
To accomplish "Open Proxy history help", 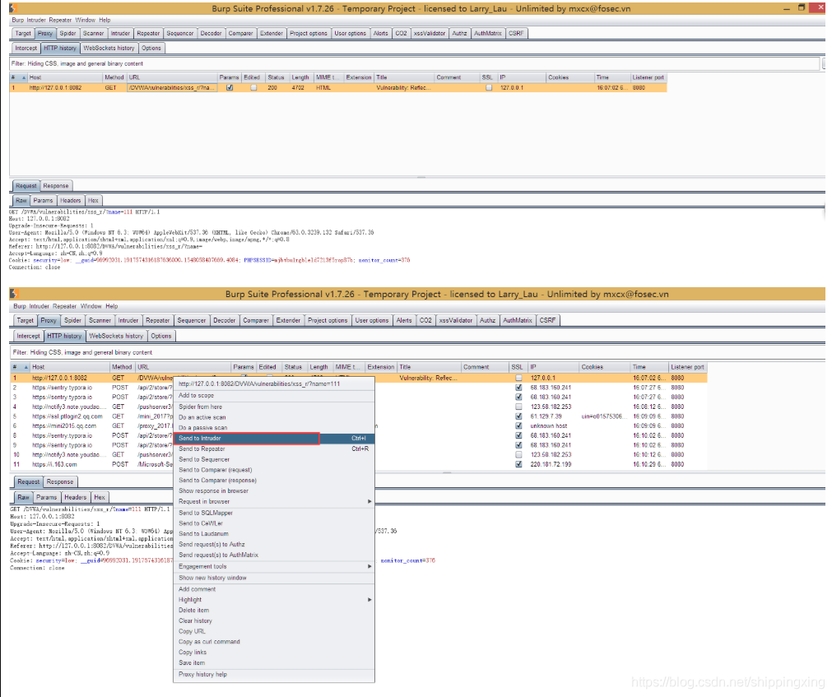I will point(274,675).
